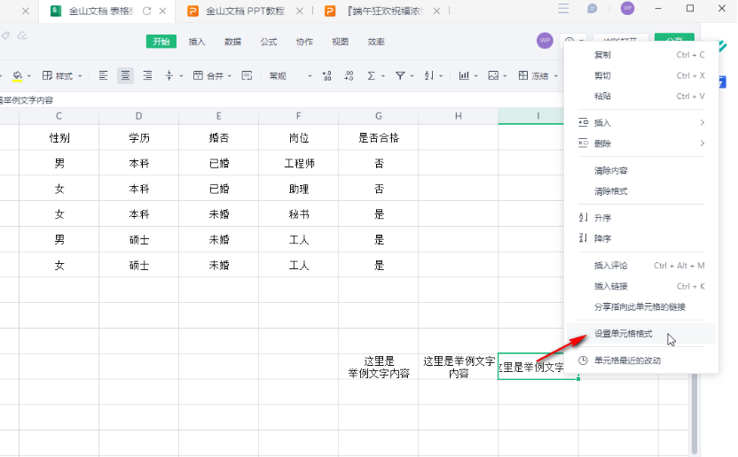The image size is (738, 457).
Task: Click the sum Σ icon
Action: pos(372,75)
